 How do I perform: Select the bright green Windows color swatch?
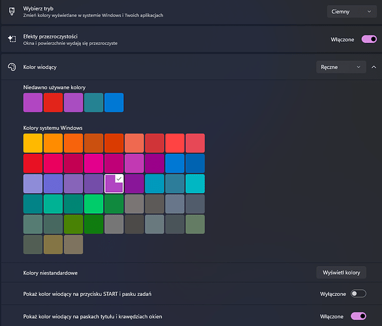click(x=94, y=204)
